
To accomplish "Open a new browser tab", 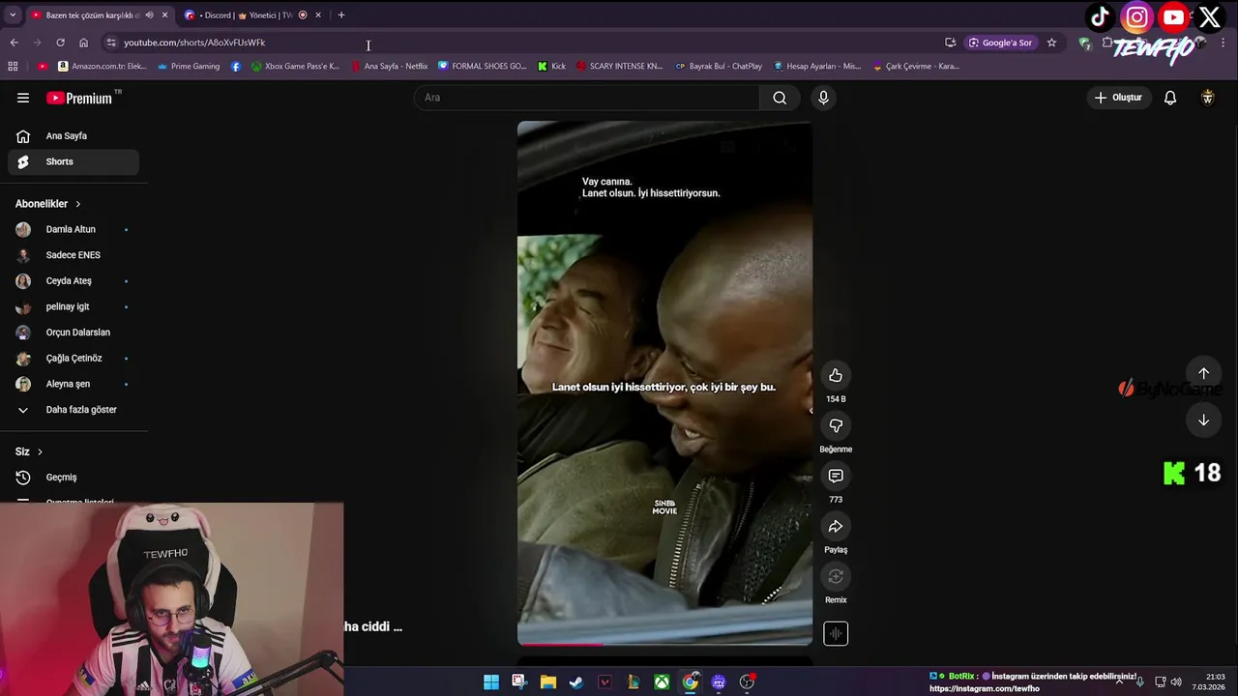I will [341, 15].
